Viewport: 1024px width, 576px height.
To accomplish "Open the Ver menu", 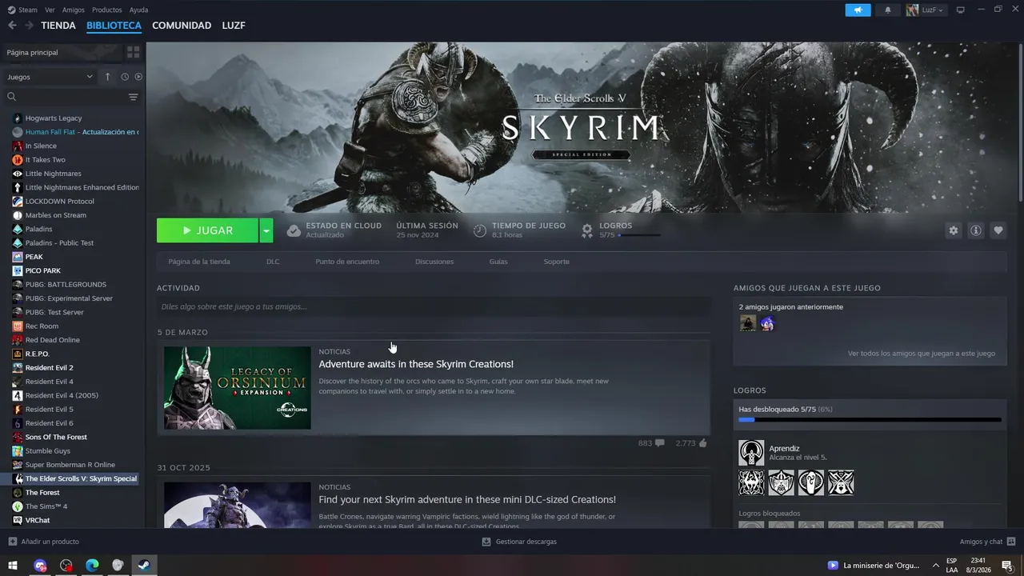I will 50,10.
